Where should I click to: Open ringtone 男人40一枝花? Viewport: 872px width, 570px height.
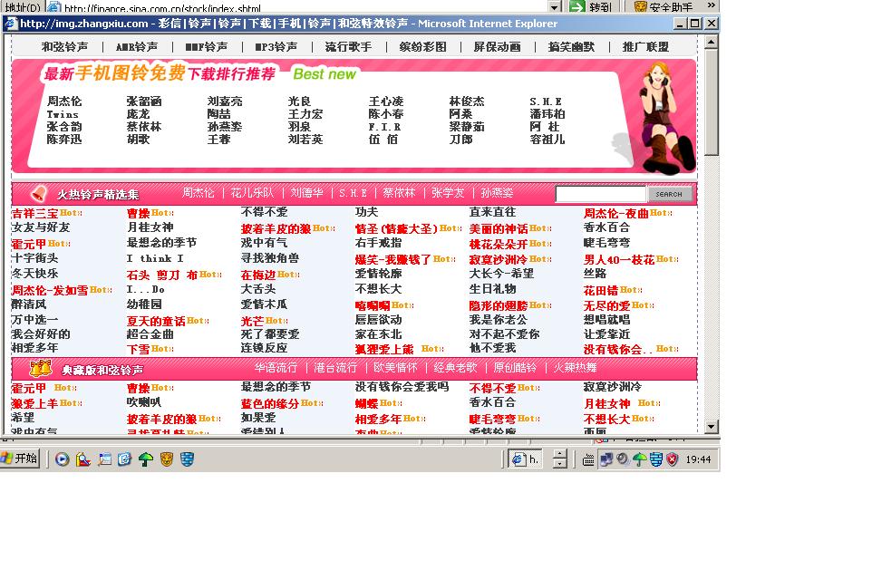619,260
